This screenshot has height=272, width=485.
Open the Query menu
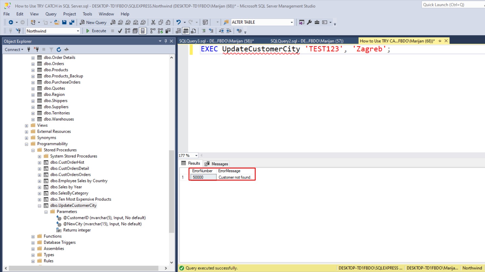click(51, 14)
